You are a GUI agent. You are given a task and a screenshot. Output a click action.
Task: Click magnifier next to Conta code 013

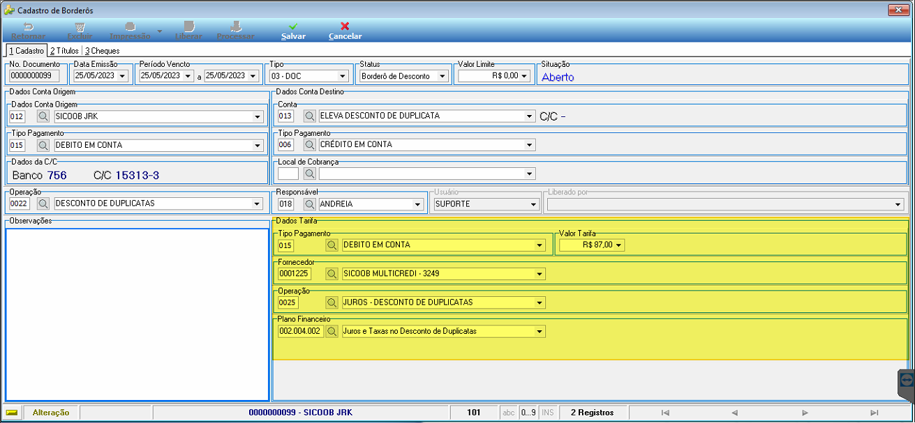(310, 116)
